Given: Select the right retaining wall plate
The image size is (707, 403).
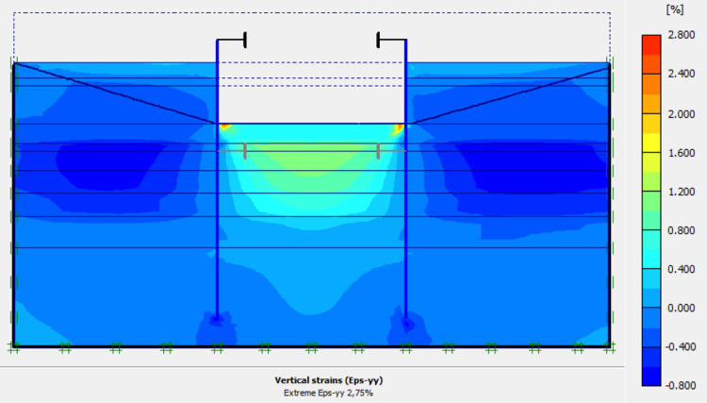Looking at the screenshot, I should [405, 180].
